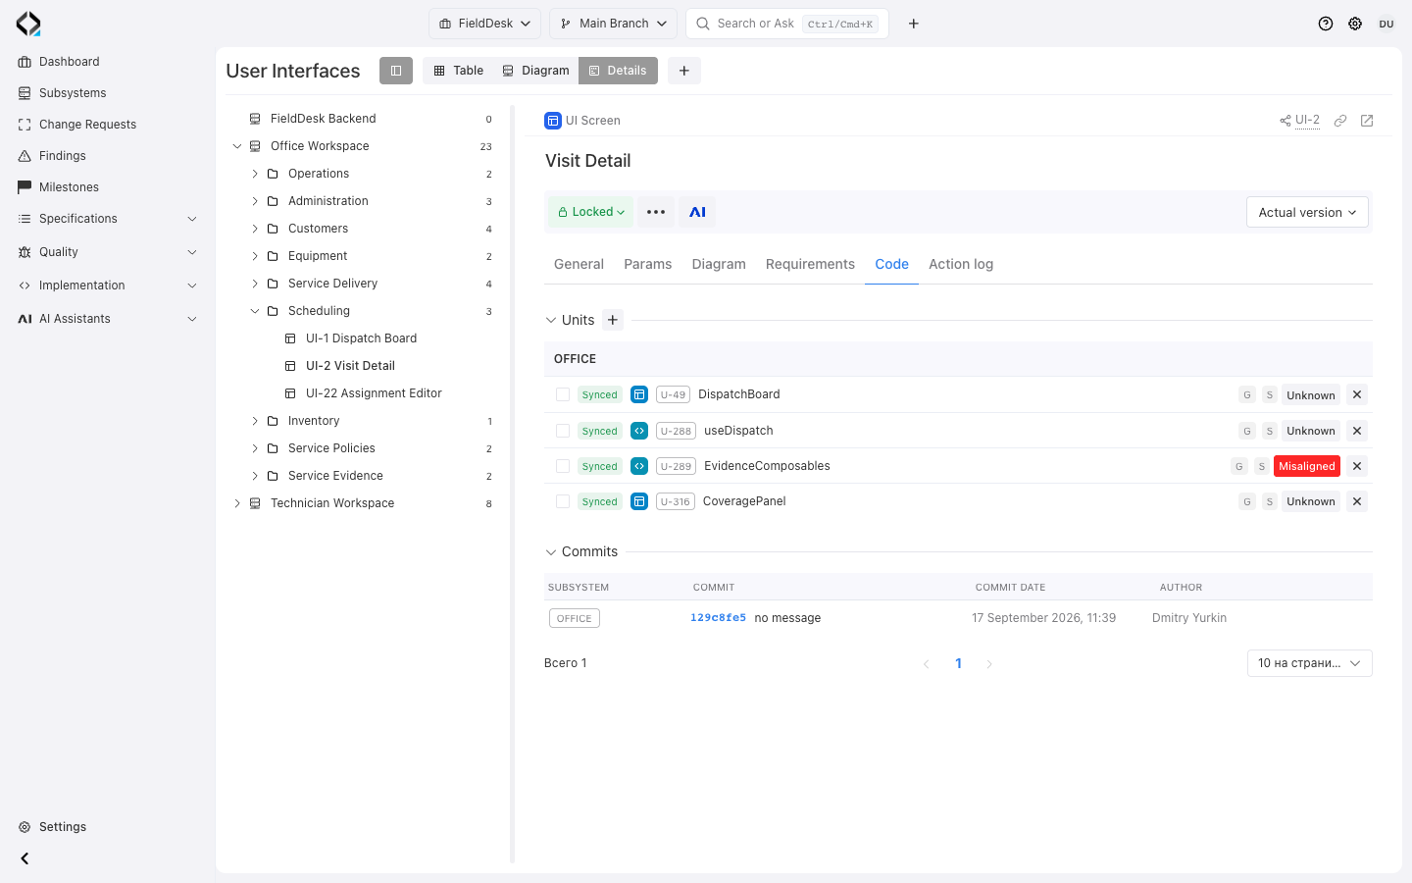Open the Actual version dropdown
1412x883 pixels.
tap(1307, 212)
